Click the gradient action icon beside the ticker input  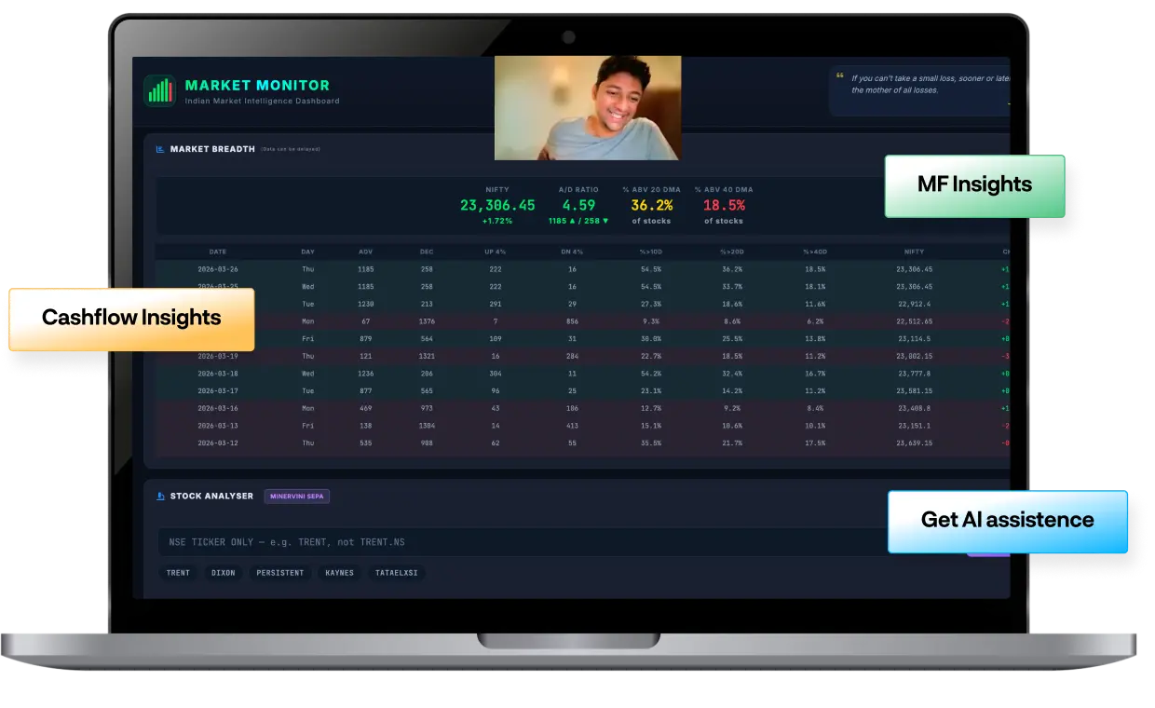coord(987,551)
